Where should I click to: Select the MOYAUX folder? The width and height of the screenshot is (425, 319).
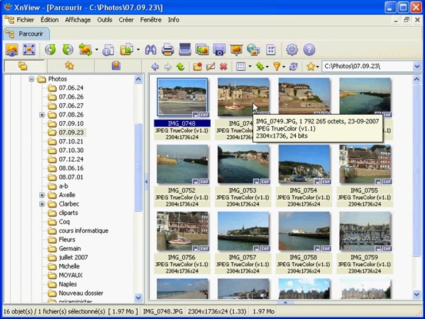click(71, 275)
